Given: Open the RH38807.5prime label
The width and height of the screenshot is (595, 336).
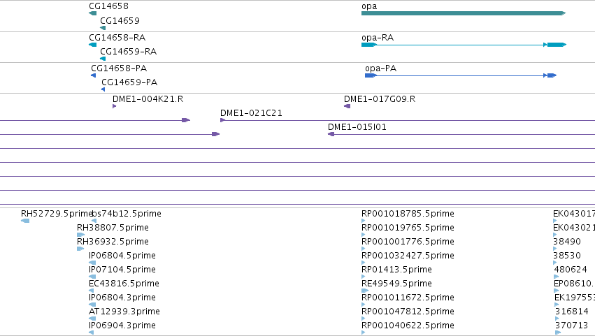Looking at the screenshot, I should click(x=113, y=228).
